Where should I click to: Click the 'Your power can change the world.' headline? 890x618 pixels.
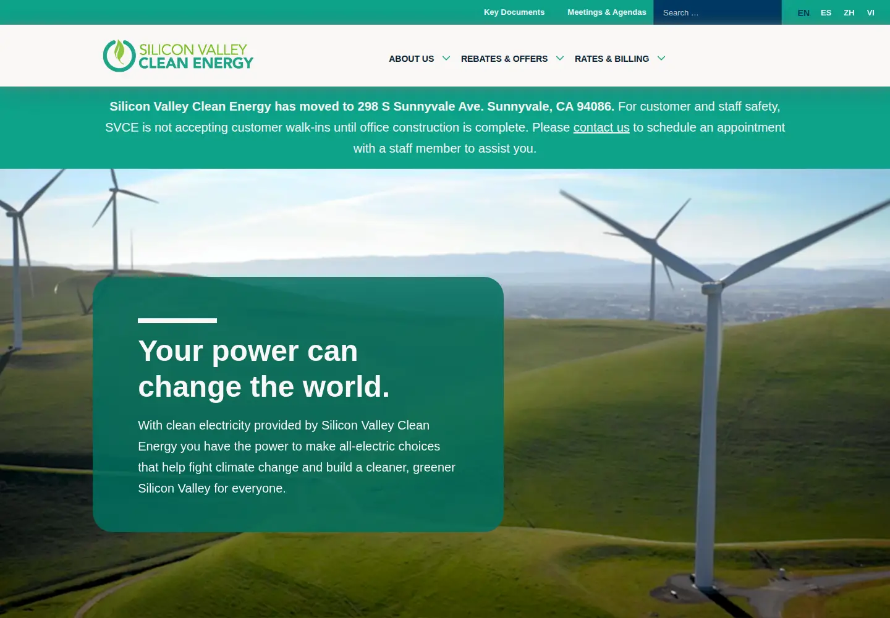[264, 369]
